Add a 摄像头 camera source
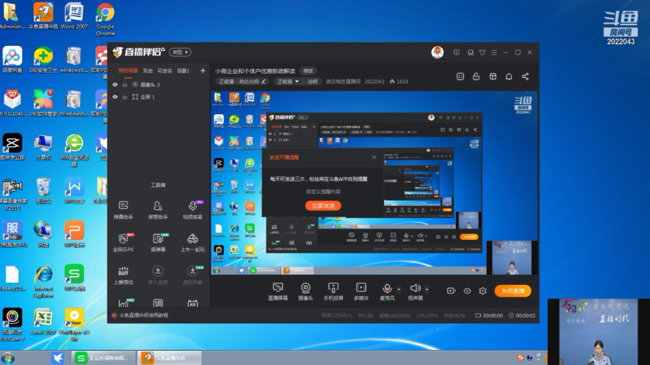The width and height of the screenshot is (650, 365). (x=306, y=291)
